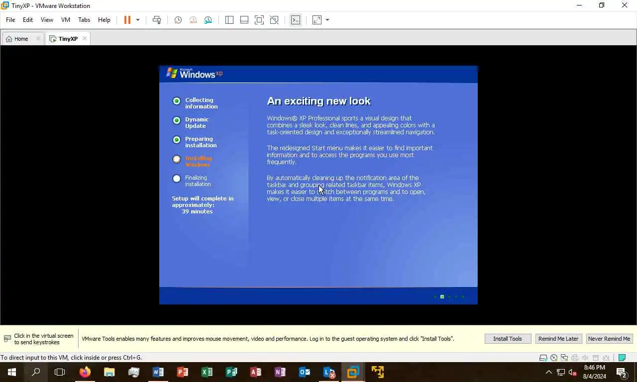The image size is (637, 382).
Task: Pause the virtual machine with the orange pause icon
Action: point(127,20)
